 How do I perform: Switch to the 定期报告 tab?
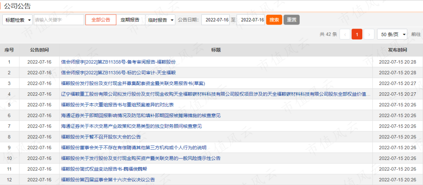[130, 20]
